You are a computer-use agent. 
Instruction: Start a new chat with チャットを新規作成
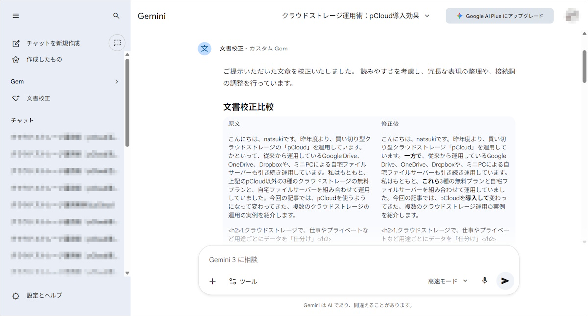coord(53,43)
